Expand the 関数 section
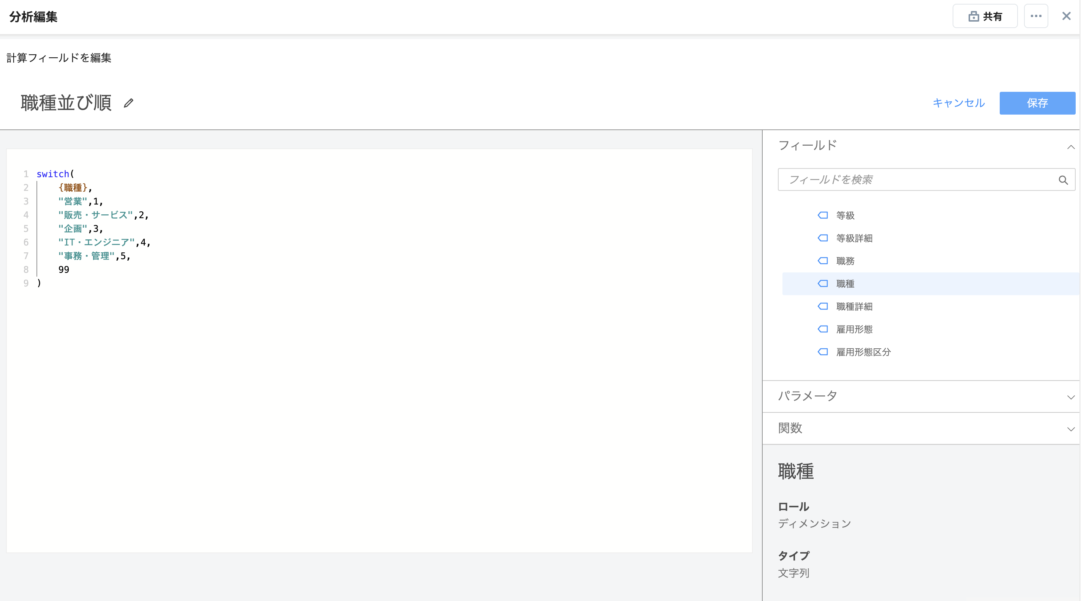Image resolution: width=1081 pixels, height=601 pixels. tap(1070, 428)
